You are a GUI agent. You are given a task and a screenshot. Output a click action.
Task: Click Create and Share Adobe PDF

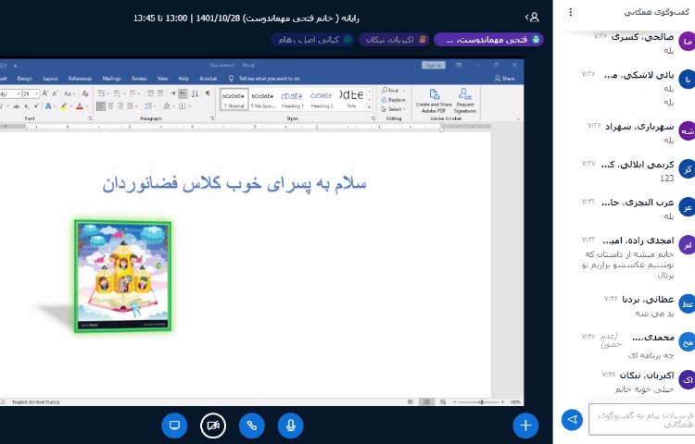tap(434, 101)
